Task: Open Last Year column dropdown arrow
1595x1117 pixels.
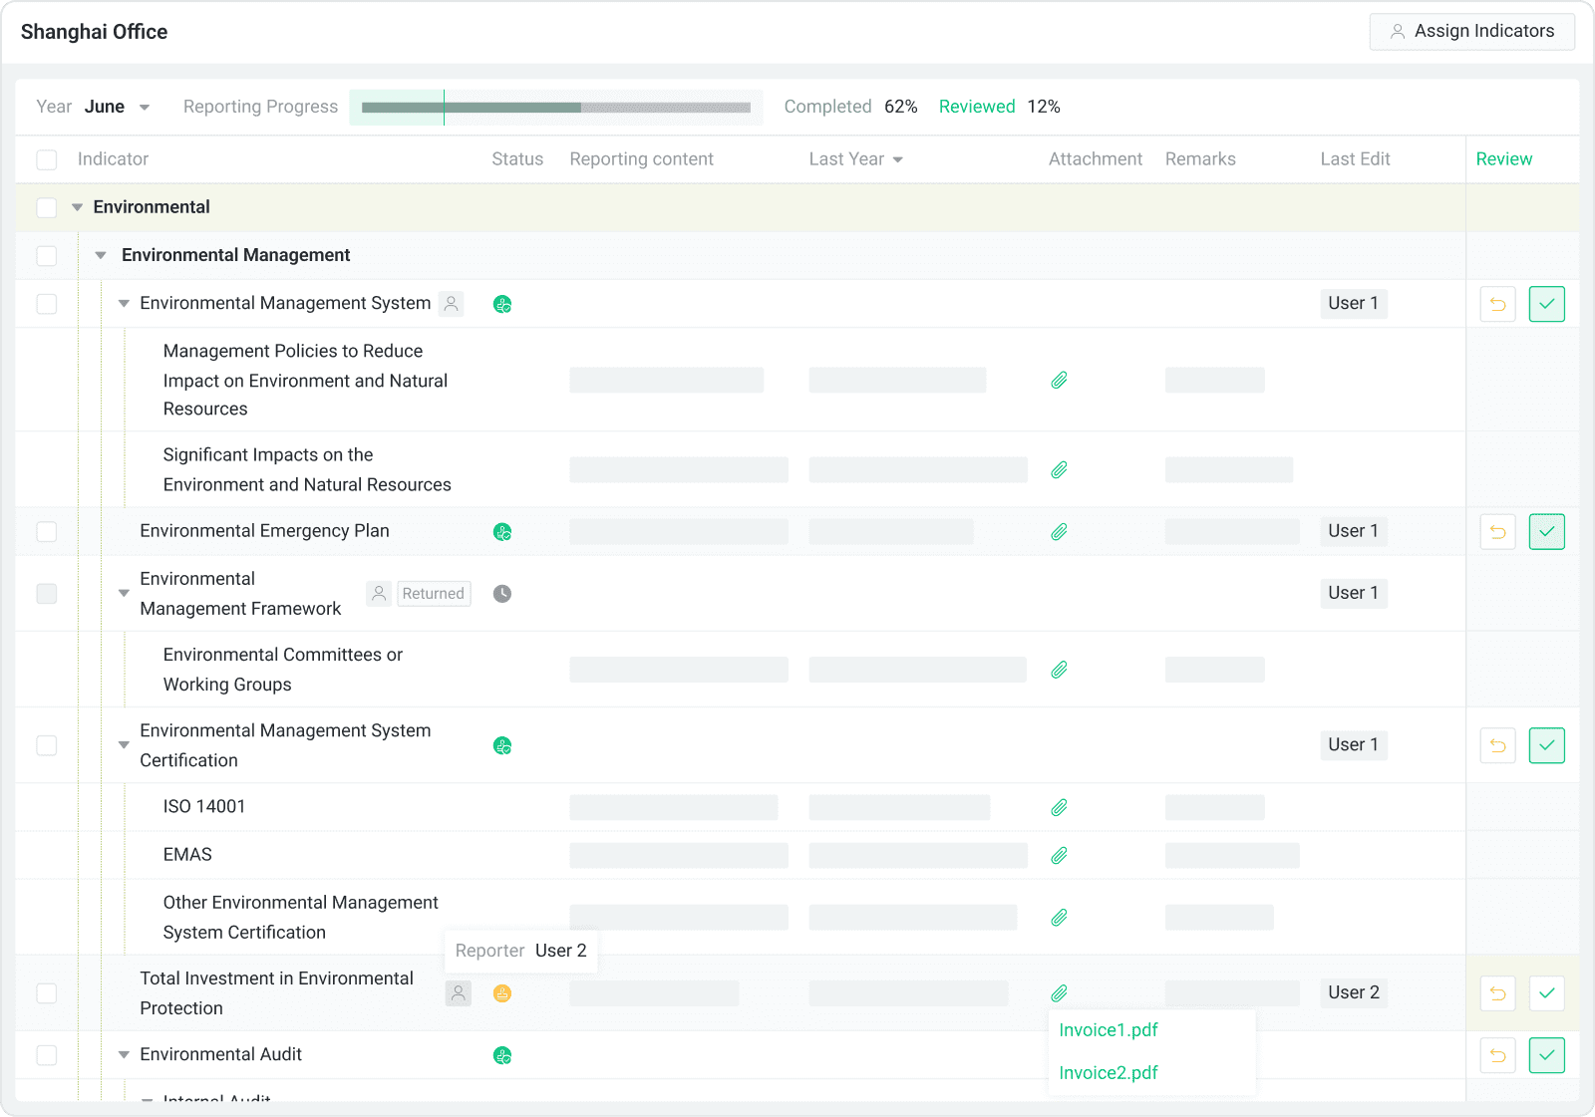Action: coord(898,159)
